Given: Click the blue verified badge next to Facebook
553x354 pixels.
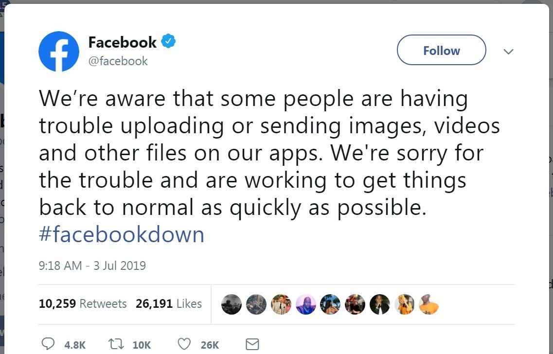Looking at the screenshot, I should point(169,41).
